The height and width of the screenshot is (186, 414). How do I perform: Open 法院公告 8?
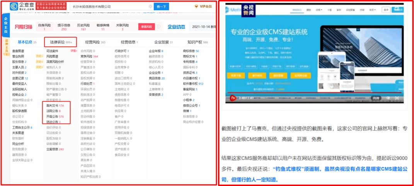(53, 111)
